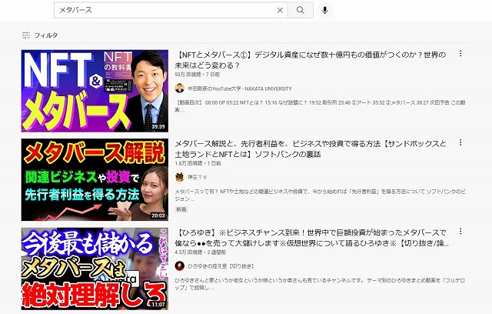Image resolution: width=492 pixels, height=314 pixels.
Task: Click the 4.3万 回視聴・2 週間前 view count text
Action: 200,252
